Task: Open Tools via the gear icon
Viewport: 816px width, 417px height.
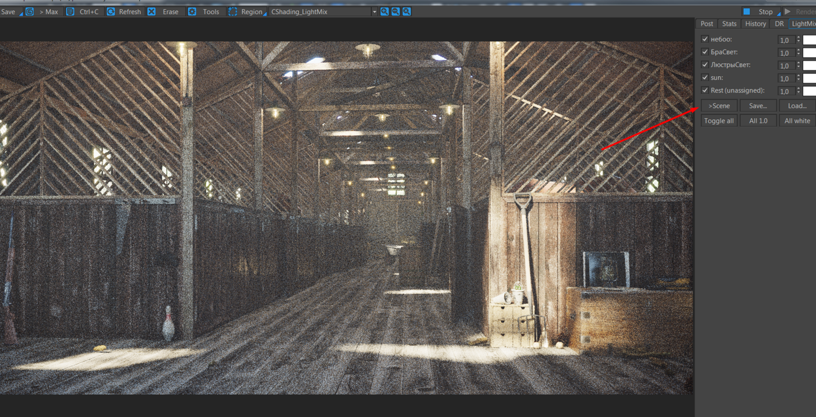Action: (x=192, y=12)
